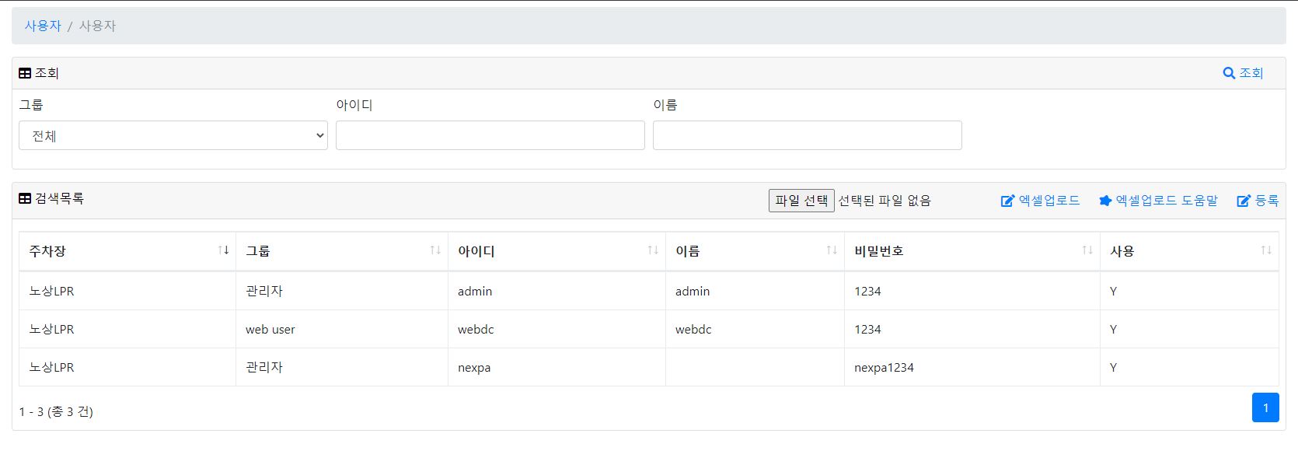Sort by 주차장 column arrows
The width and height of the screenshot is (1298, 465).
point(224,250)
